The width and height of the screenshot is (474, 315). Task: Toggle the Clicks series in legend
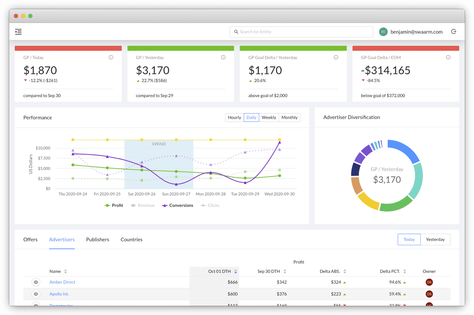pos(210,205)
